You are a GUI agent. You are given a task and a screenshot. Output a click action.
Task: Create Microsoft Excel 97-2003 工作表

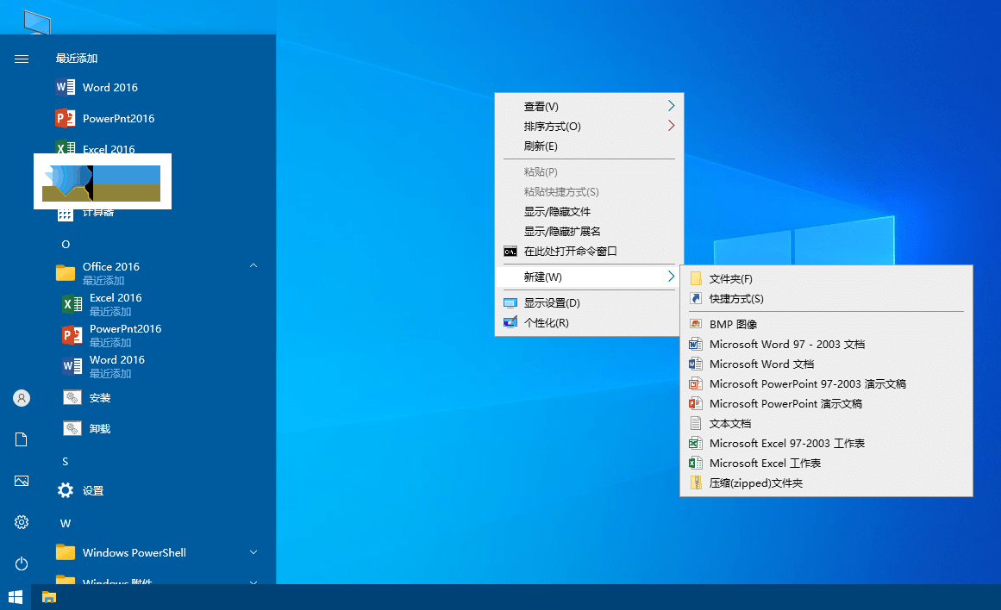pos(826,443)
